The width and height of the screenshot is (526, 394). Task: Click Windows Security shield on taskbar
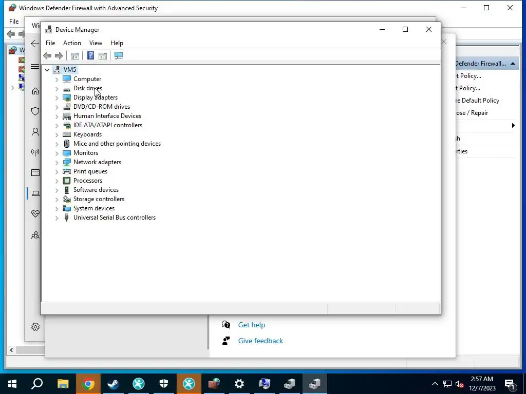(x=164, y=383)
